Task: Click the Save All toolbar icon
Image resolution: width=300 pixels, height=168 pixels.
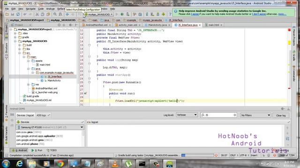Action: click(x=13, y=14)
